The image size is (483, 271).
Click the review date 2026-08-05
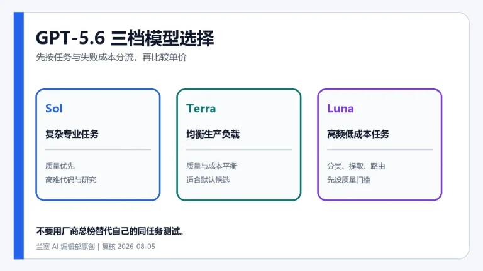(x=136, y=247)
